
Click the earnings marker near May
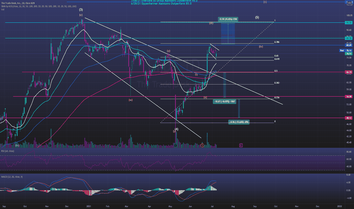click(175, 146)
